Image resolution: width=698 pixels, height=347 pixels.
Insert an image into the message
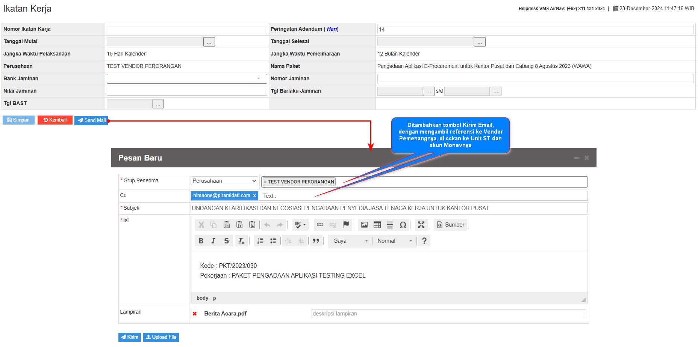point(364,225)
